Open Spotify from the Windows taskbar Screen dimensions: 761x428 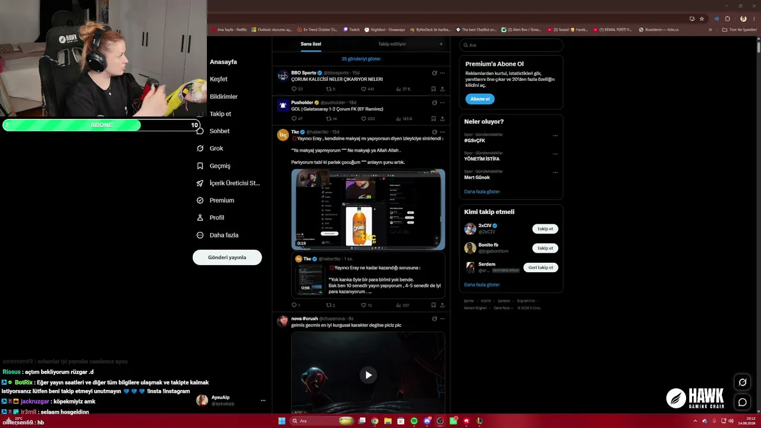(x=414, y=421)
